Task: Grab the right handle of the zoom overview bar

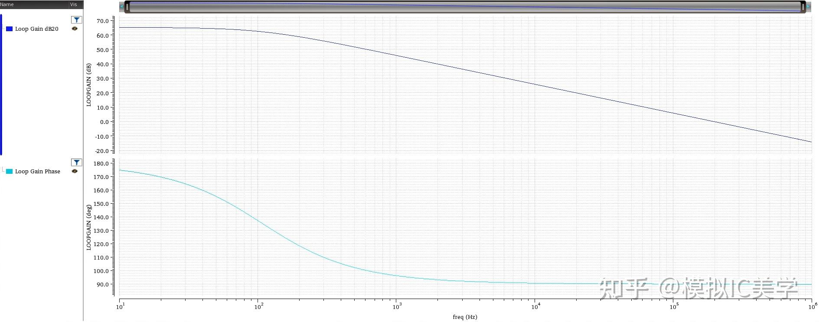Action: click(x=803, y=7)
